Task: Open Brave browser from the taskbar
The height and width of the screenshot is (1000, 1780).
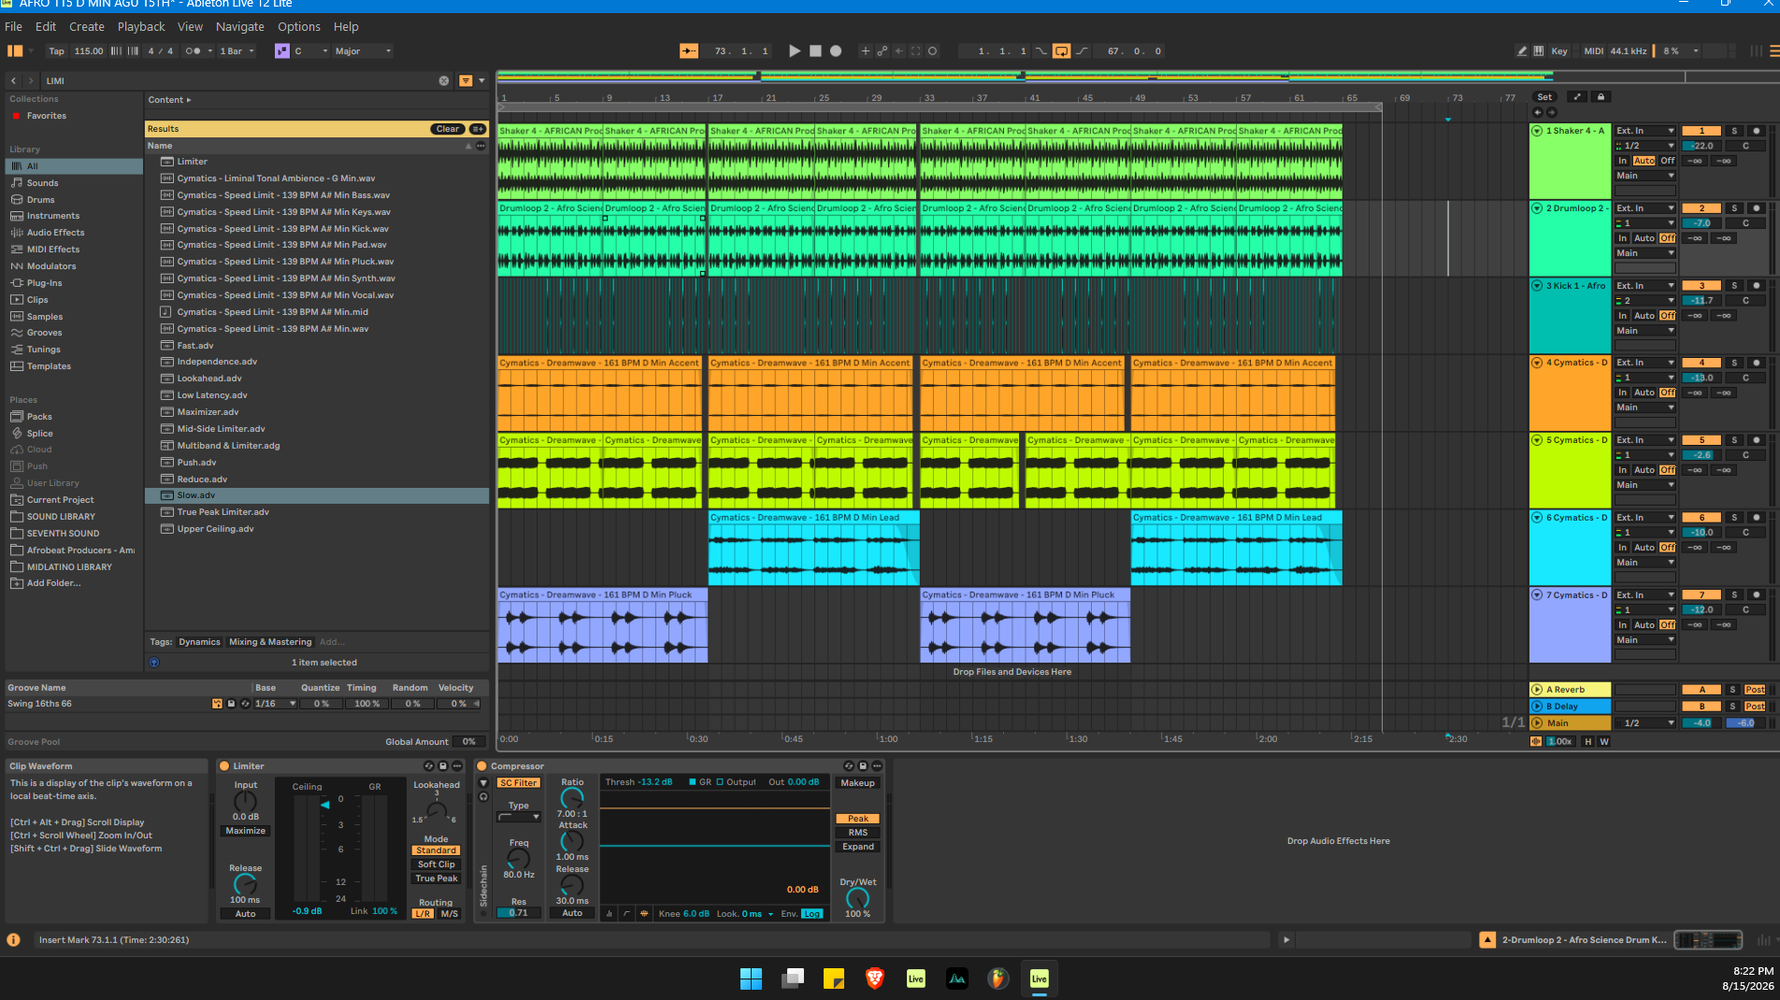Action: click(x=875, y=979)
